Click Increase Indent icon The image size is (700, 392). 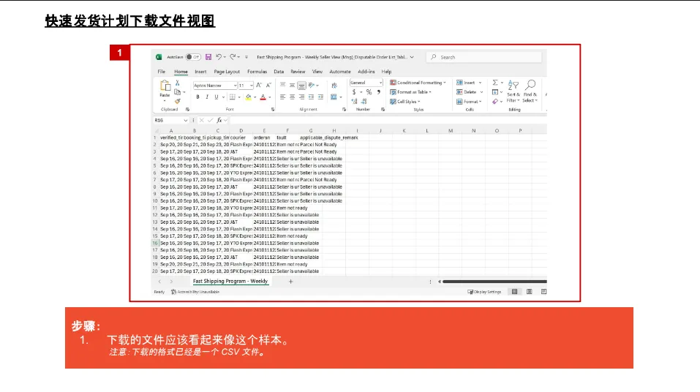pyautogui.click(x=320, y=97)
